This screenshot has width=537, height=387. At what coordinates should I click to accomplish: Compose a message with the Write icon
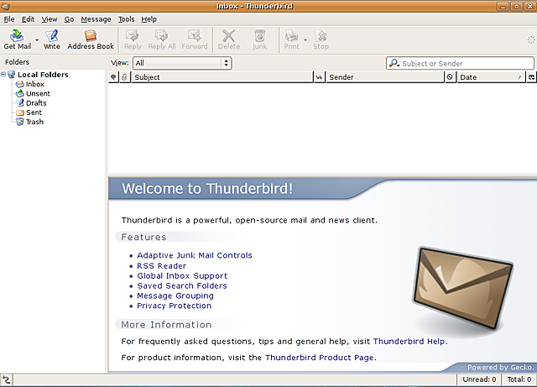click(x=52, y=39)
